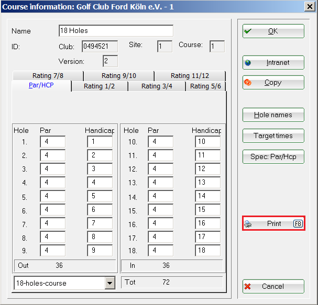Switch to the Rating 11/12 tab
The height and width of the screenshot is (305, 318).
[x=190, y=76]
